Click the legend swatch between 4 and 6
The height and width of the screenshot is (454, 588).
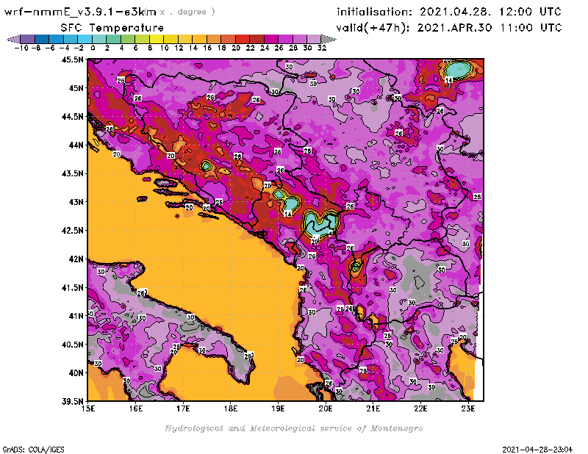click(x=128, y=39)
